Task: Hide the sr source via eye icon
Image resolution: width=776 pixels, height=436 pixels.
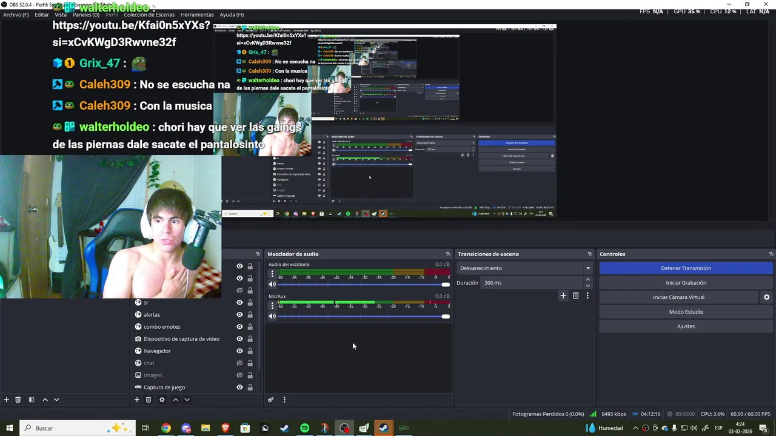Action: pyautogui.click(x=239, y=303)
